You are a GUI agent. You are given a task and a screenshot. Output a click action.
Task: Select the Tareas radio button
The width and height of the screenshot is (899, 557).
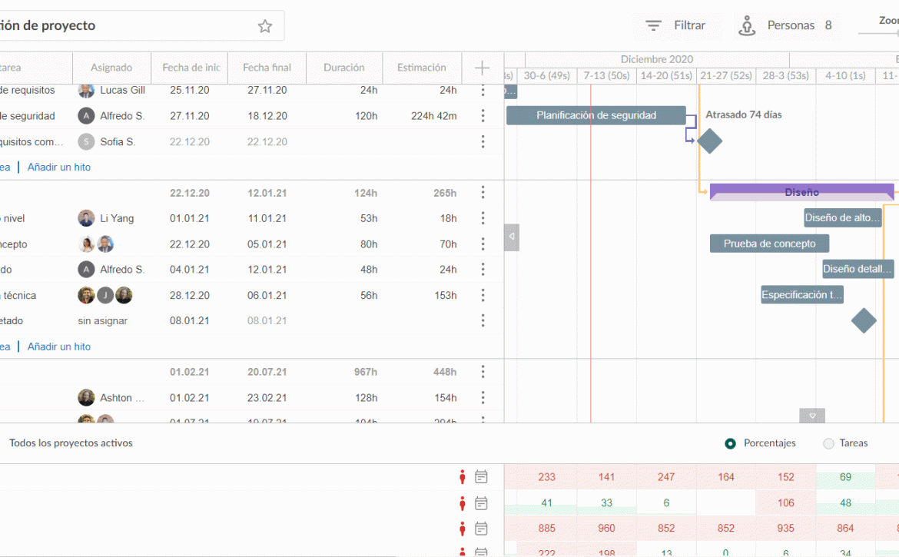828,443
